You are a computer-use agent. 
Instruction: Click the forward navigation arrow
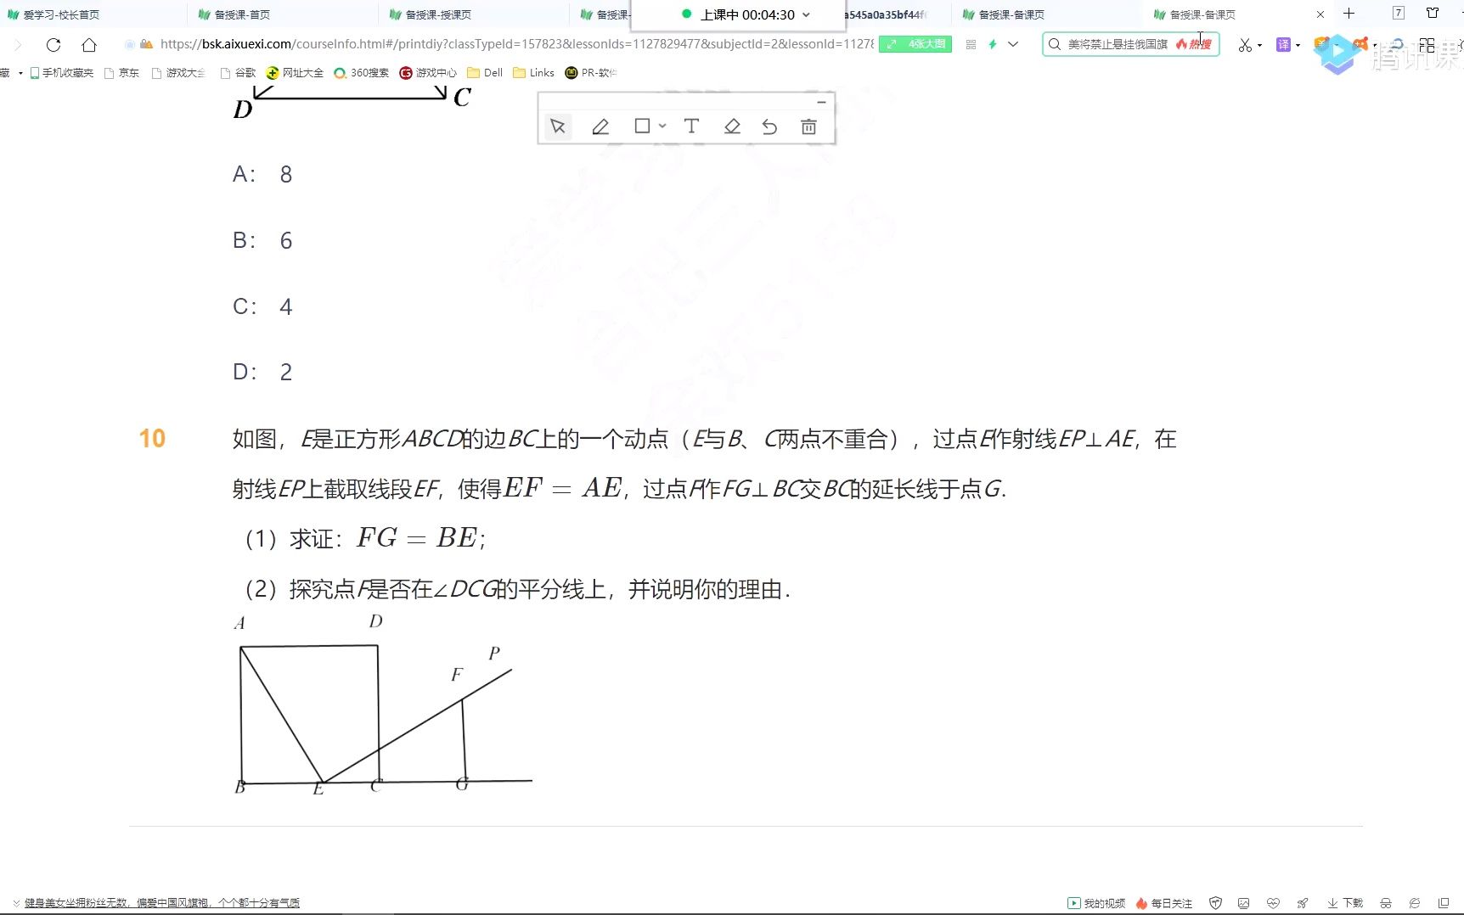(x=18, y=45)
